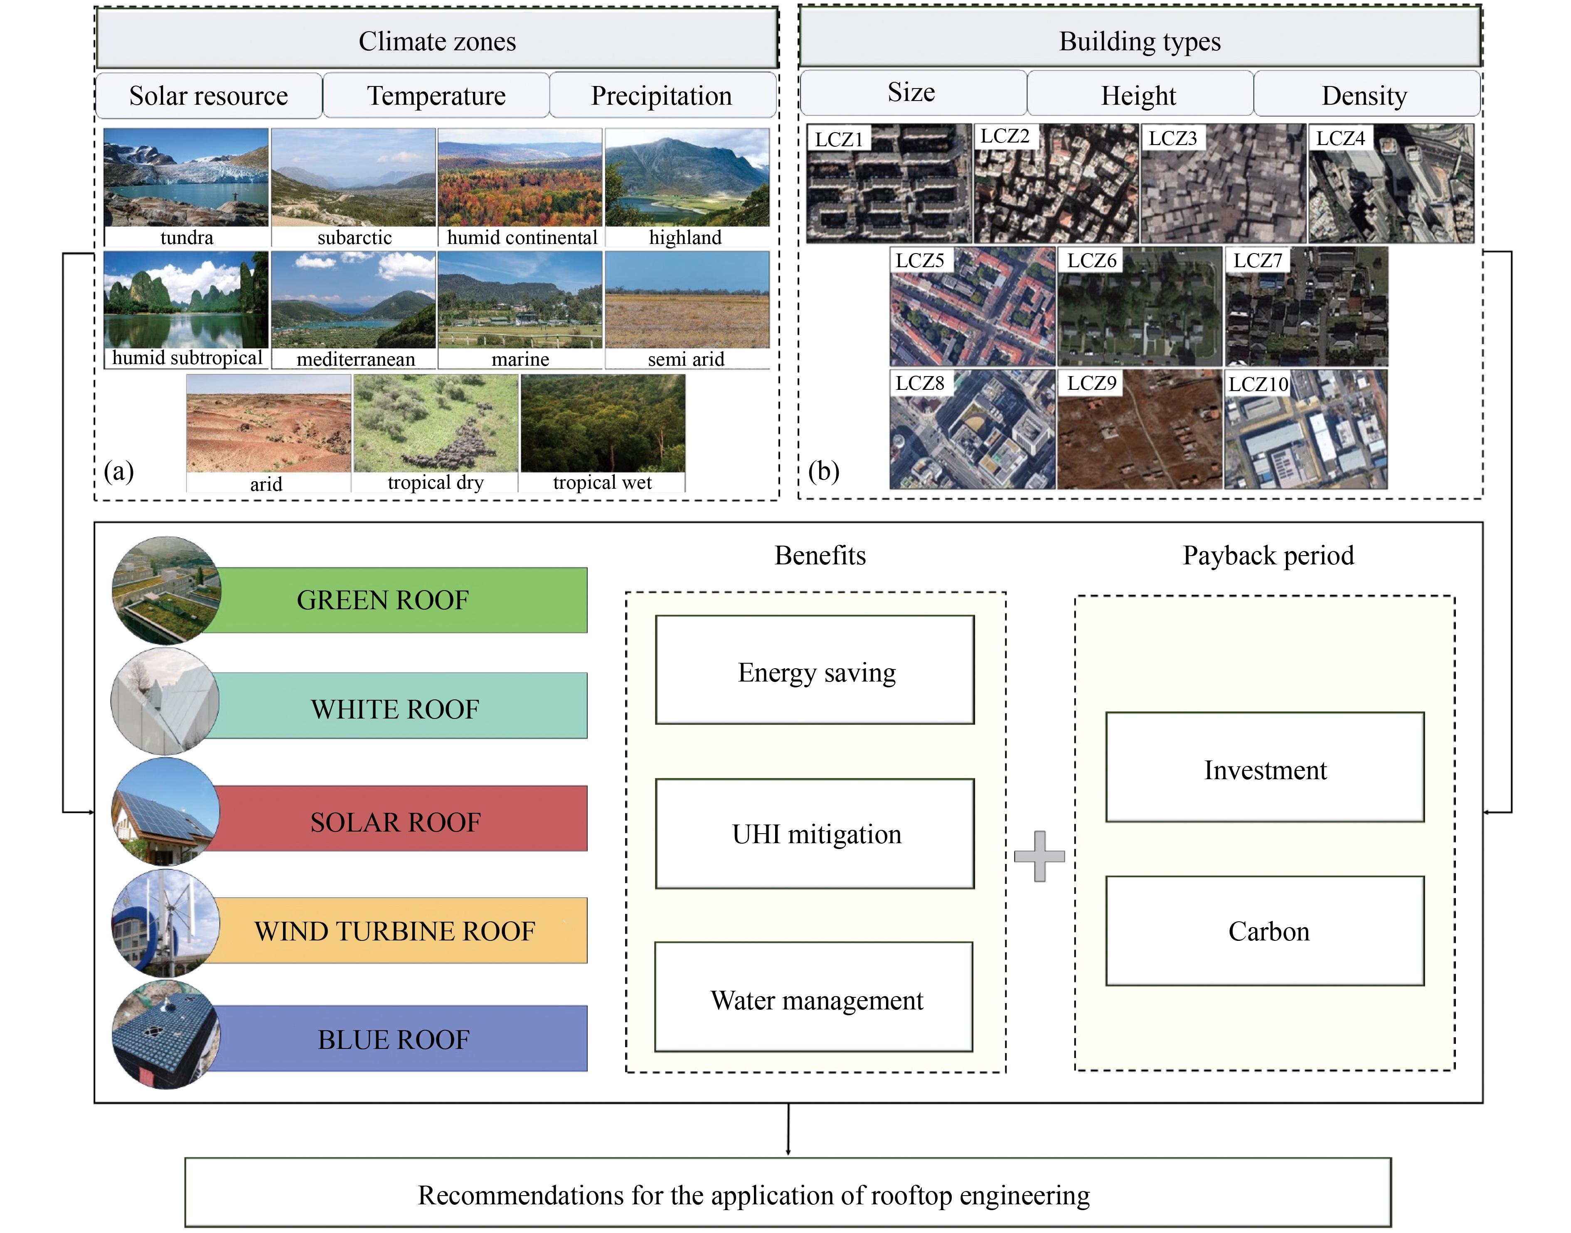This screenshot has height=1233, width=1571.
Task: Click the Investment box
Action: tap(1265, 768)
